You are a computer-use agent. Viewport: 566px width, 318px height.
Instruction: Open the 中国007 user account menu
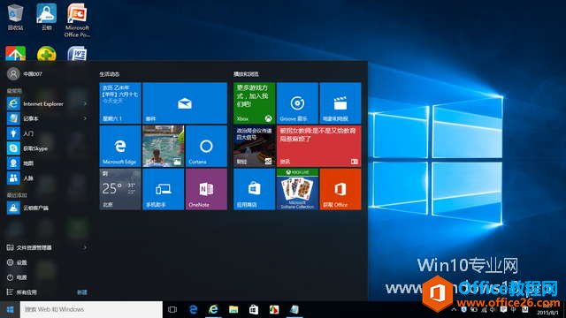(x=26, y=74)
